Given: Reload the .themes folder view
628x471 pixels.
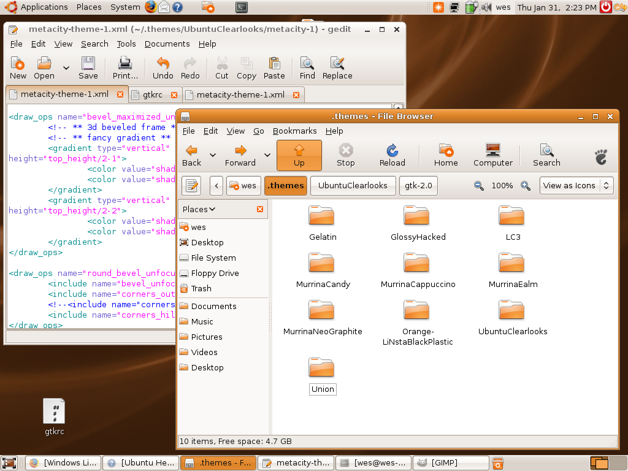Looking at the screenshot, I should click(x=392, y=156).
